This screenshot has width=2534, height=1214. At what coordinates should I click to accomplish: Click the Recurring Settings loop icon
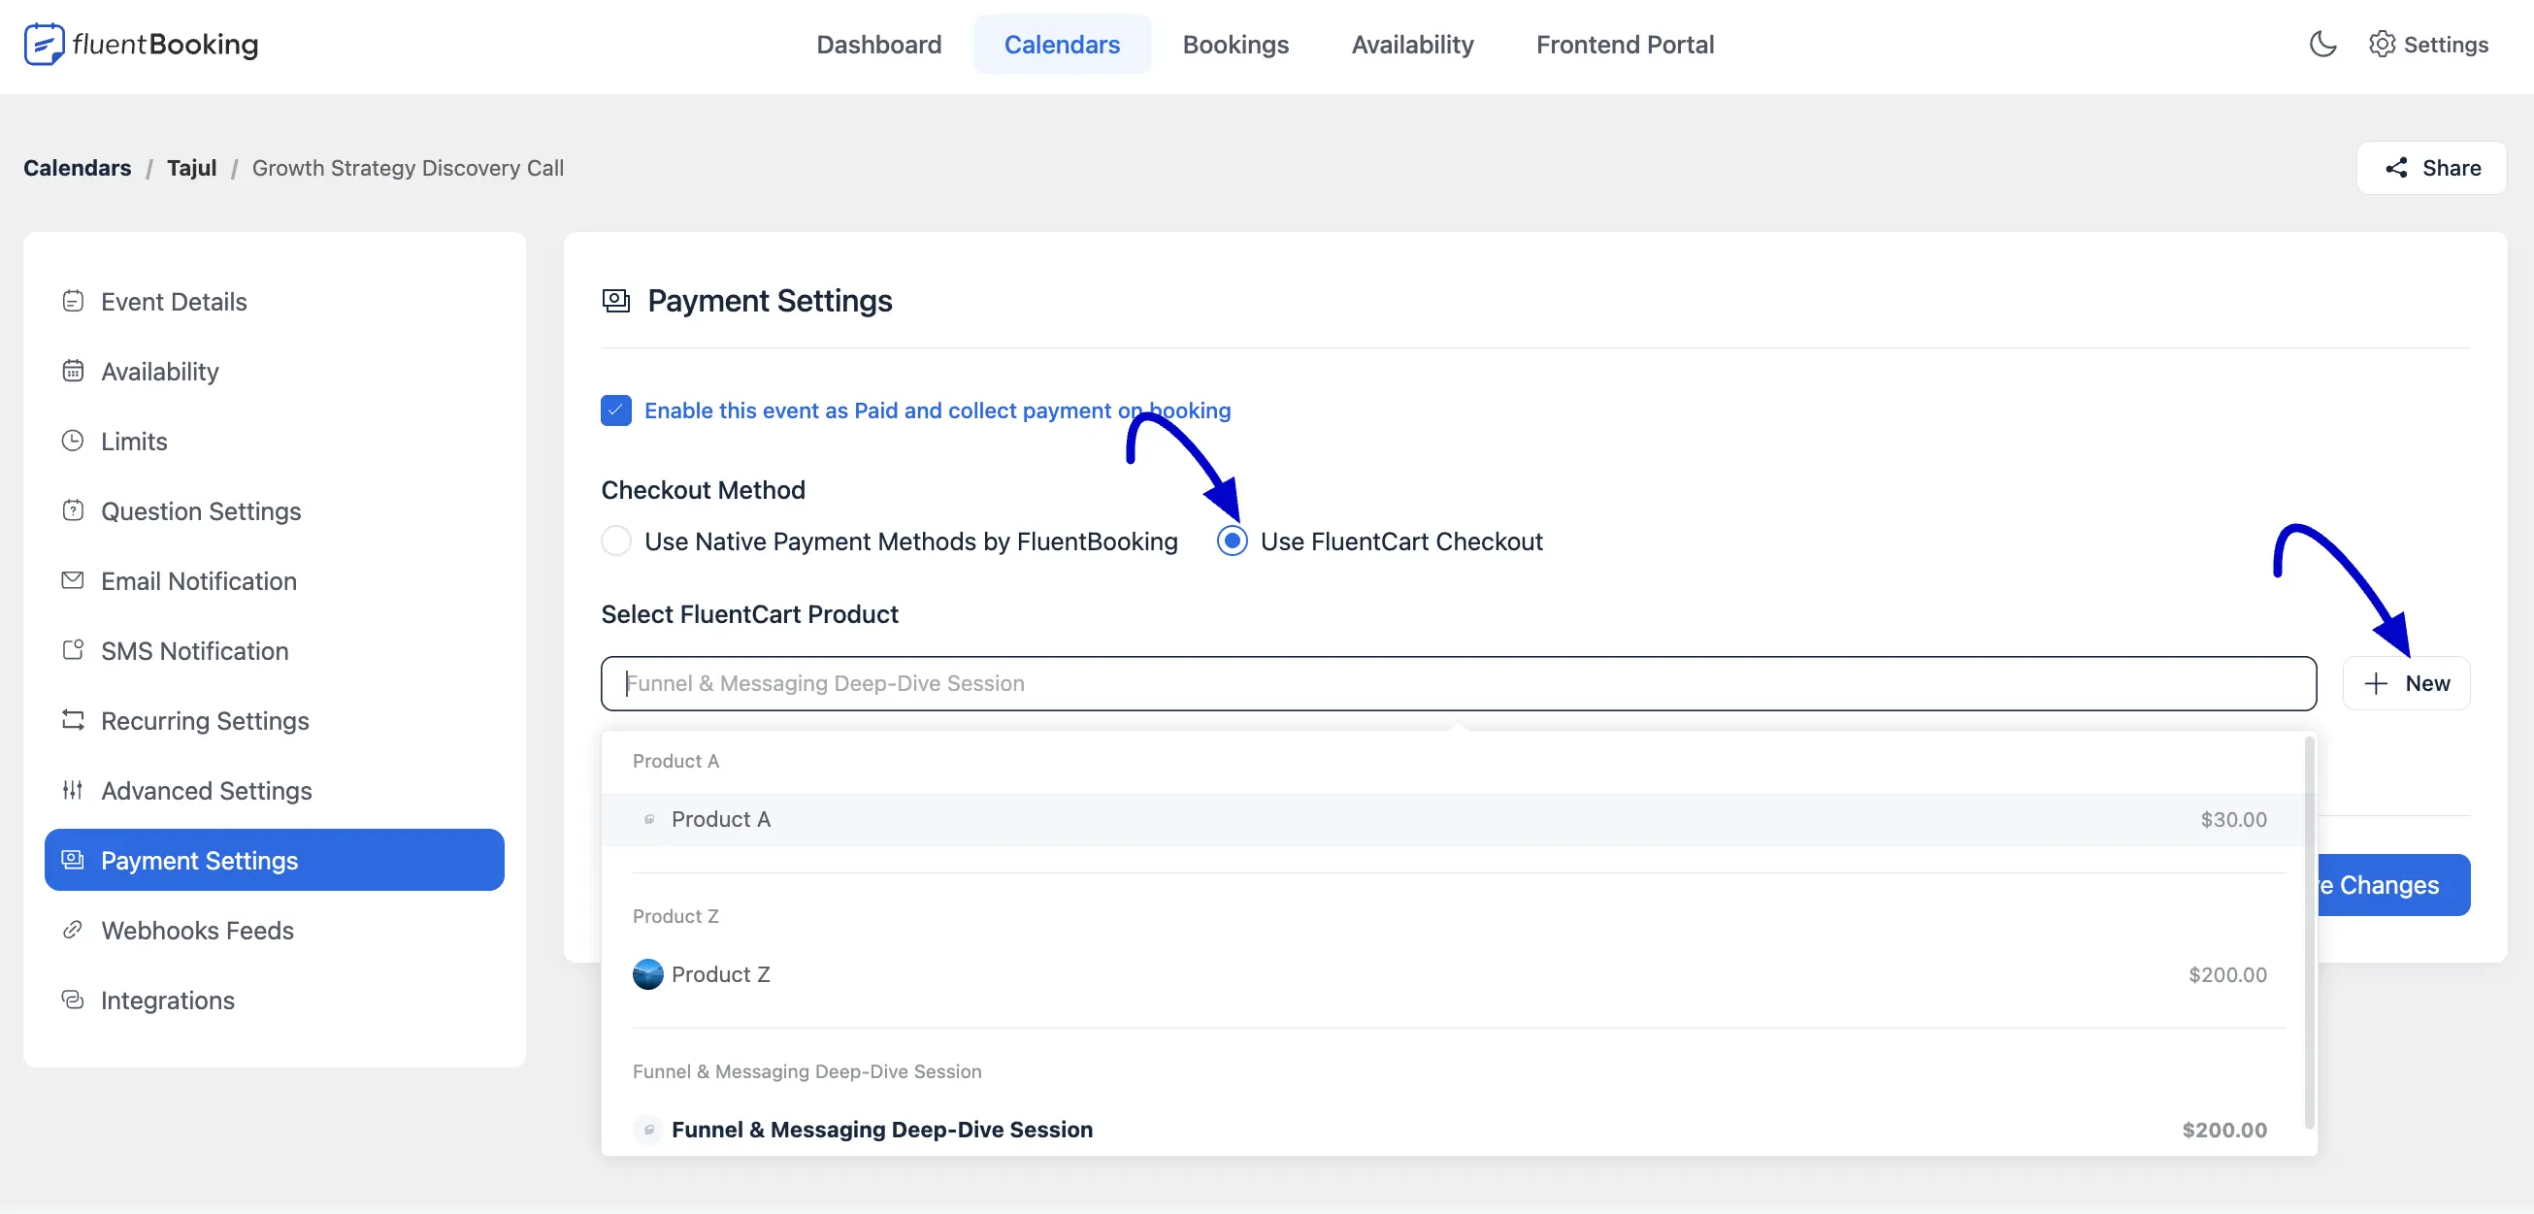73,720
